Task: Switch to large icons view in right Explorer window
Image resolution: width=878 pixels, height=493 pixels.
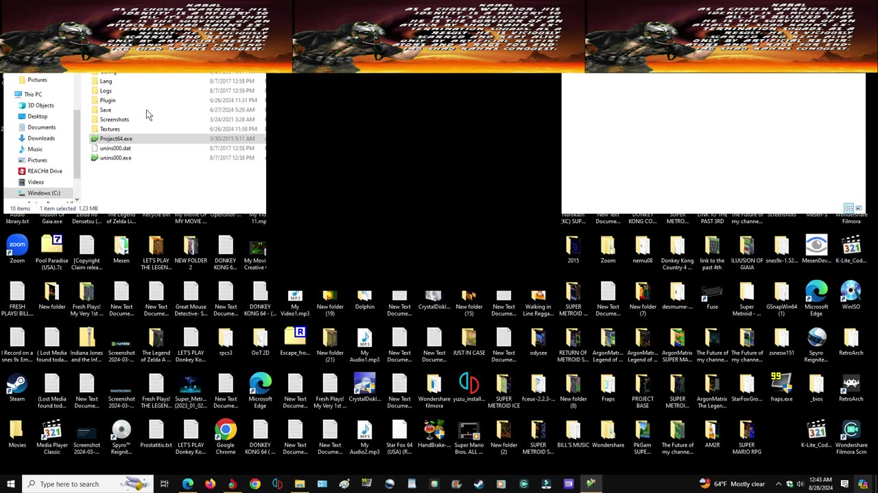Action: [x=857, y=208]
